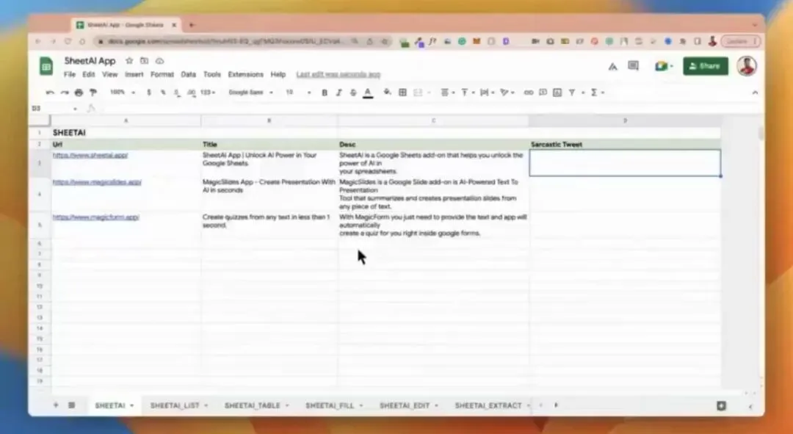
Task: Format as currency with dollar icon
Action: 148,93
